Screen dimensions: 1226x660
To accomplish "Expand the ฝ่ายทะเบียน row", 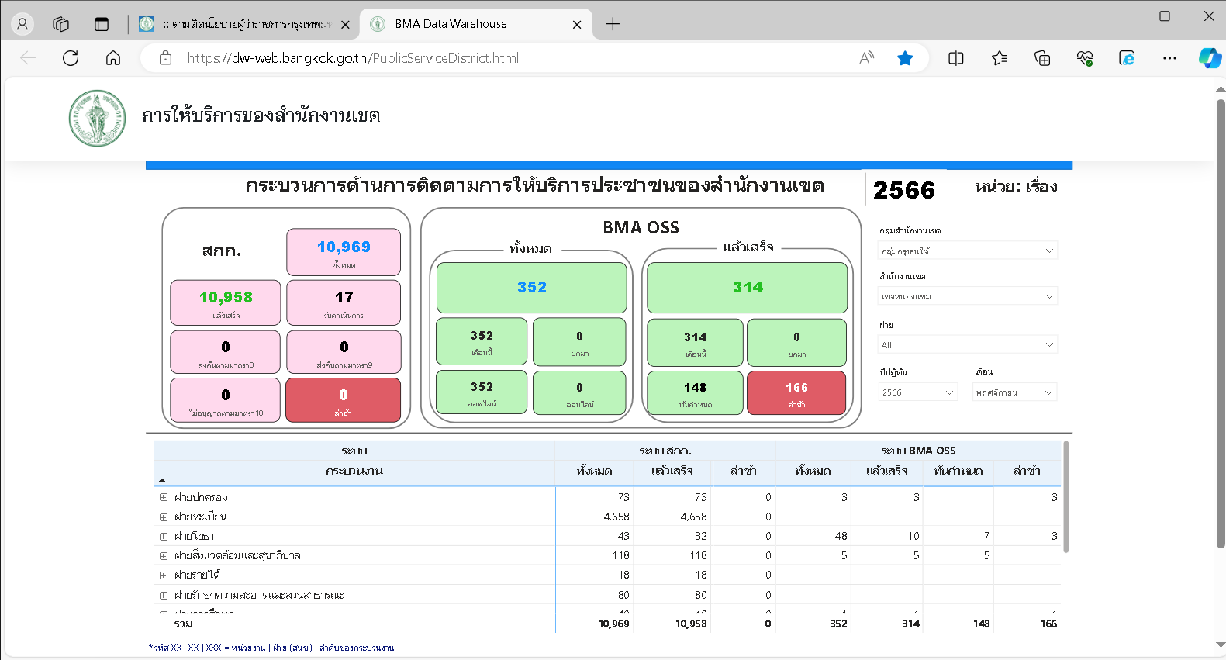I will (164, 517).
